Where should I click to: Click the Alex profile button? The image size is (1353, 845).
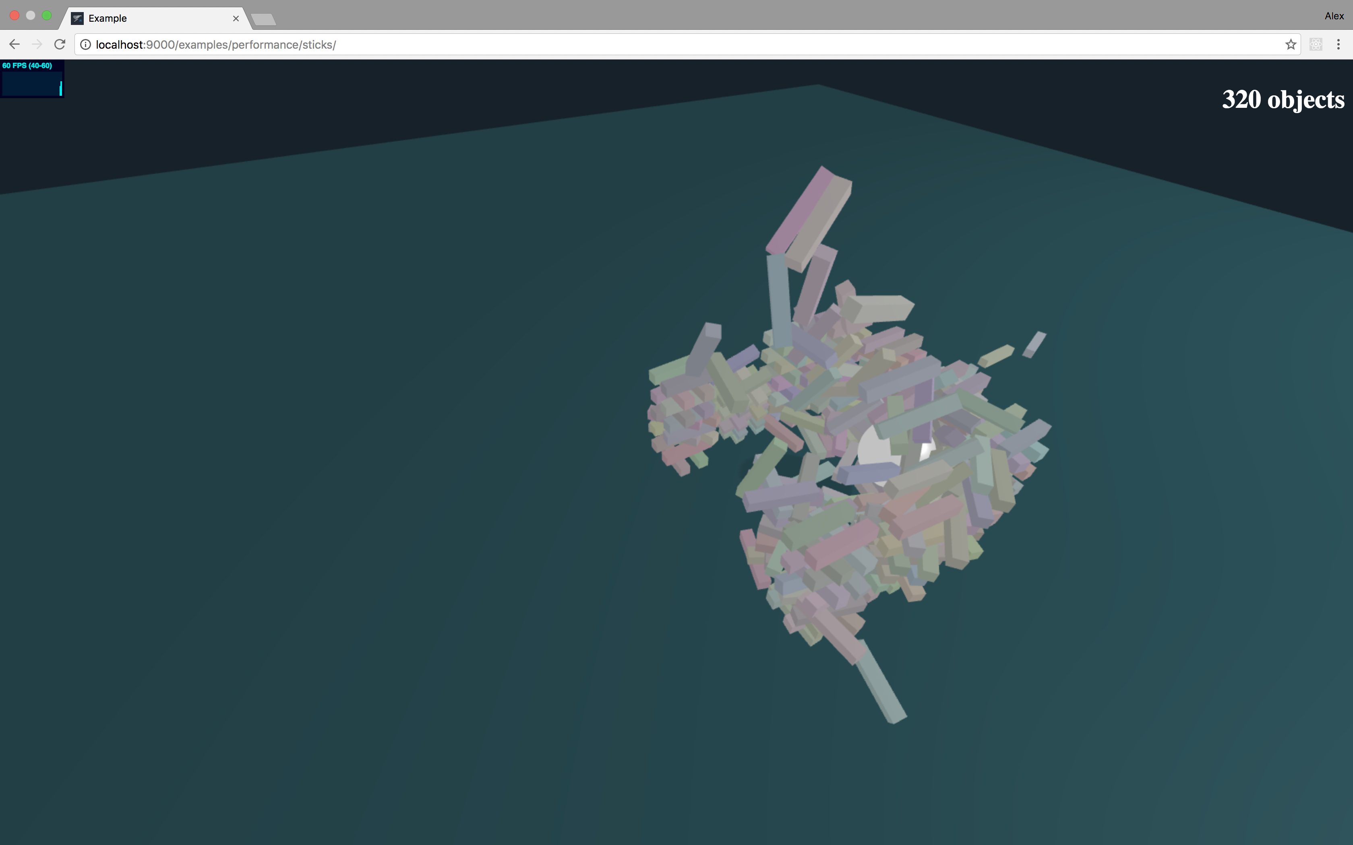click(x=1334, y=16)
